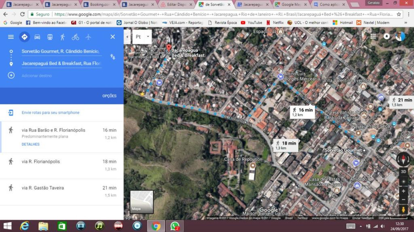Screen dimensions: 414x232
Task: Switch to the Como aplica browser tab
Action: pos(330,4)
